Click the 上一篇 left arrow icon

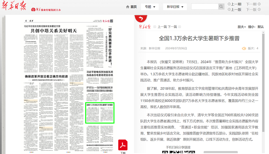click(155, 27)
